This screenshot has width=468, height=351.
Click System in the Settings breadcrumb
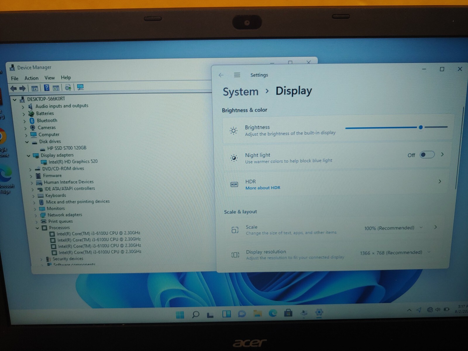coord(240,92)
